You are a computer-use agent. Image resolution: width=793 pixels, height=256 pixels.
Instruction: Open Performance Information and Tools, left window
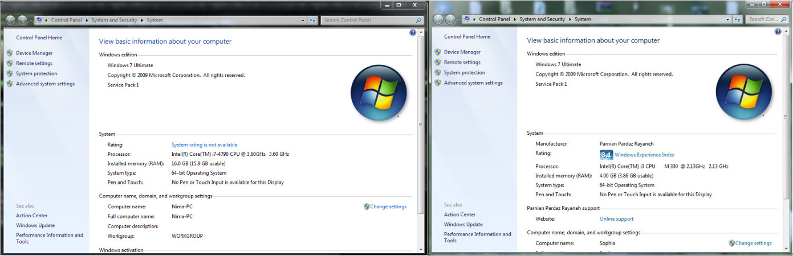(x=50, y=238)
